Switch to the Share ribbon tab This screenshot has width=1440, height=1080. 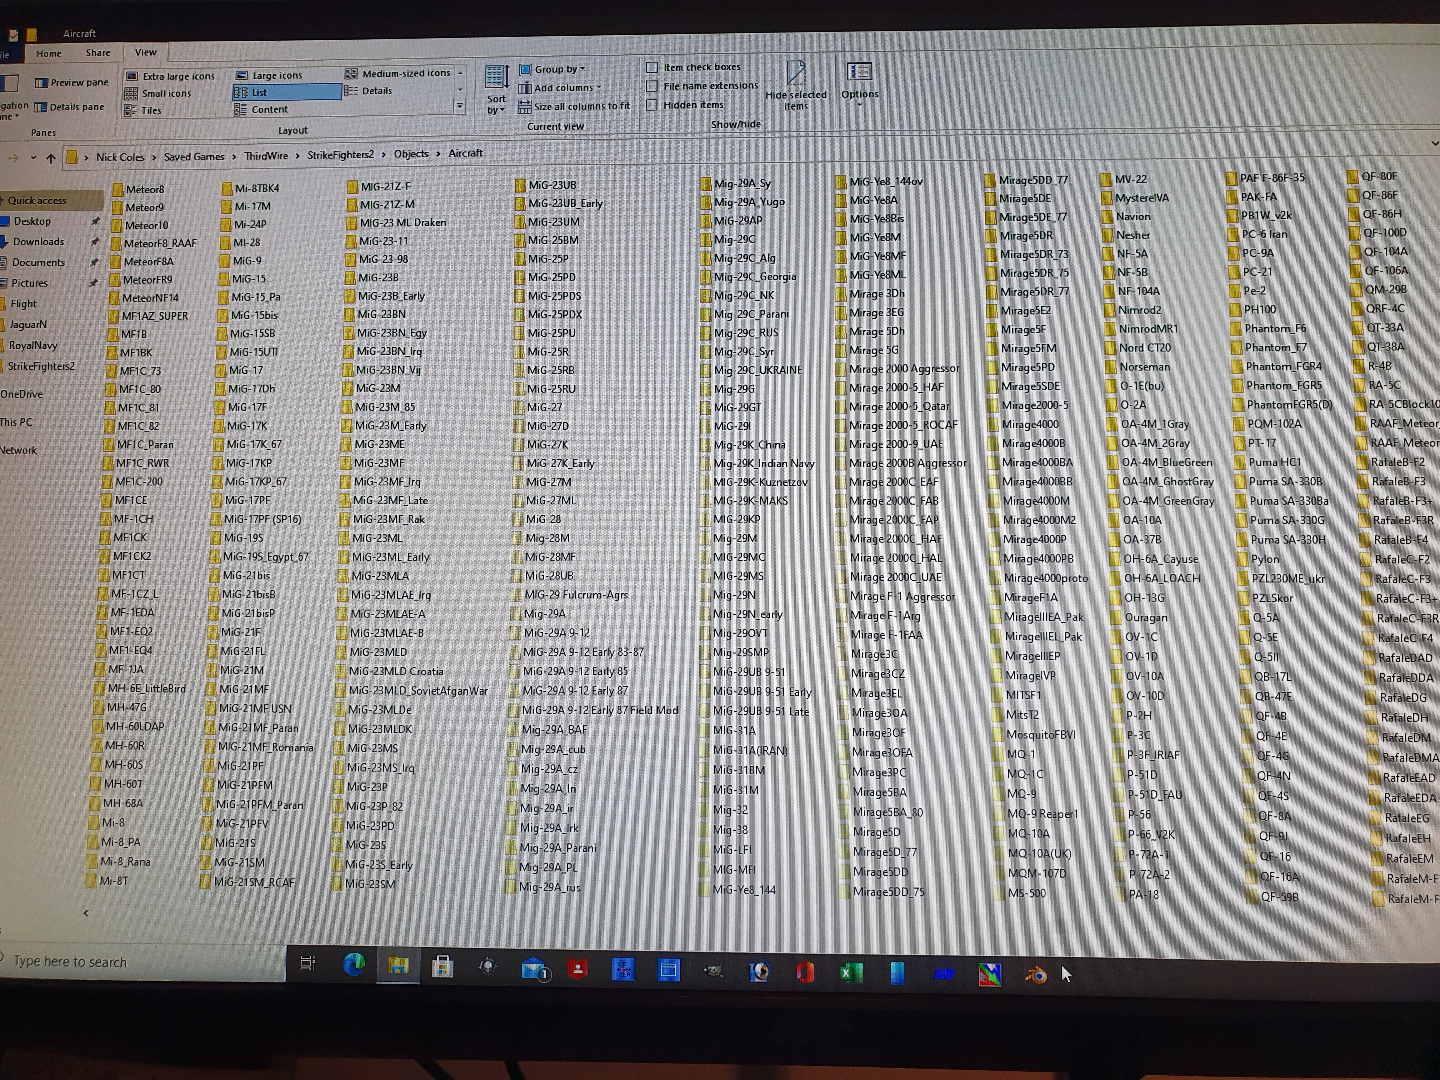click(97, 53)
